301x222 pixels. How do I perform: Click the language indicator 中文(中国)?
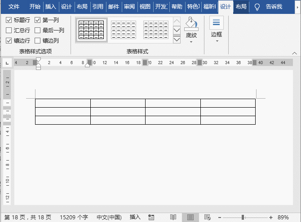click(x=109, y=217)
